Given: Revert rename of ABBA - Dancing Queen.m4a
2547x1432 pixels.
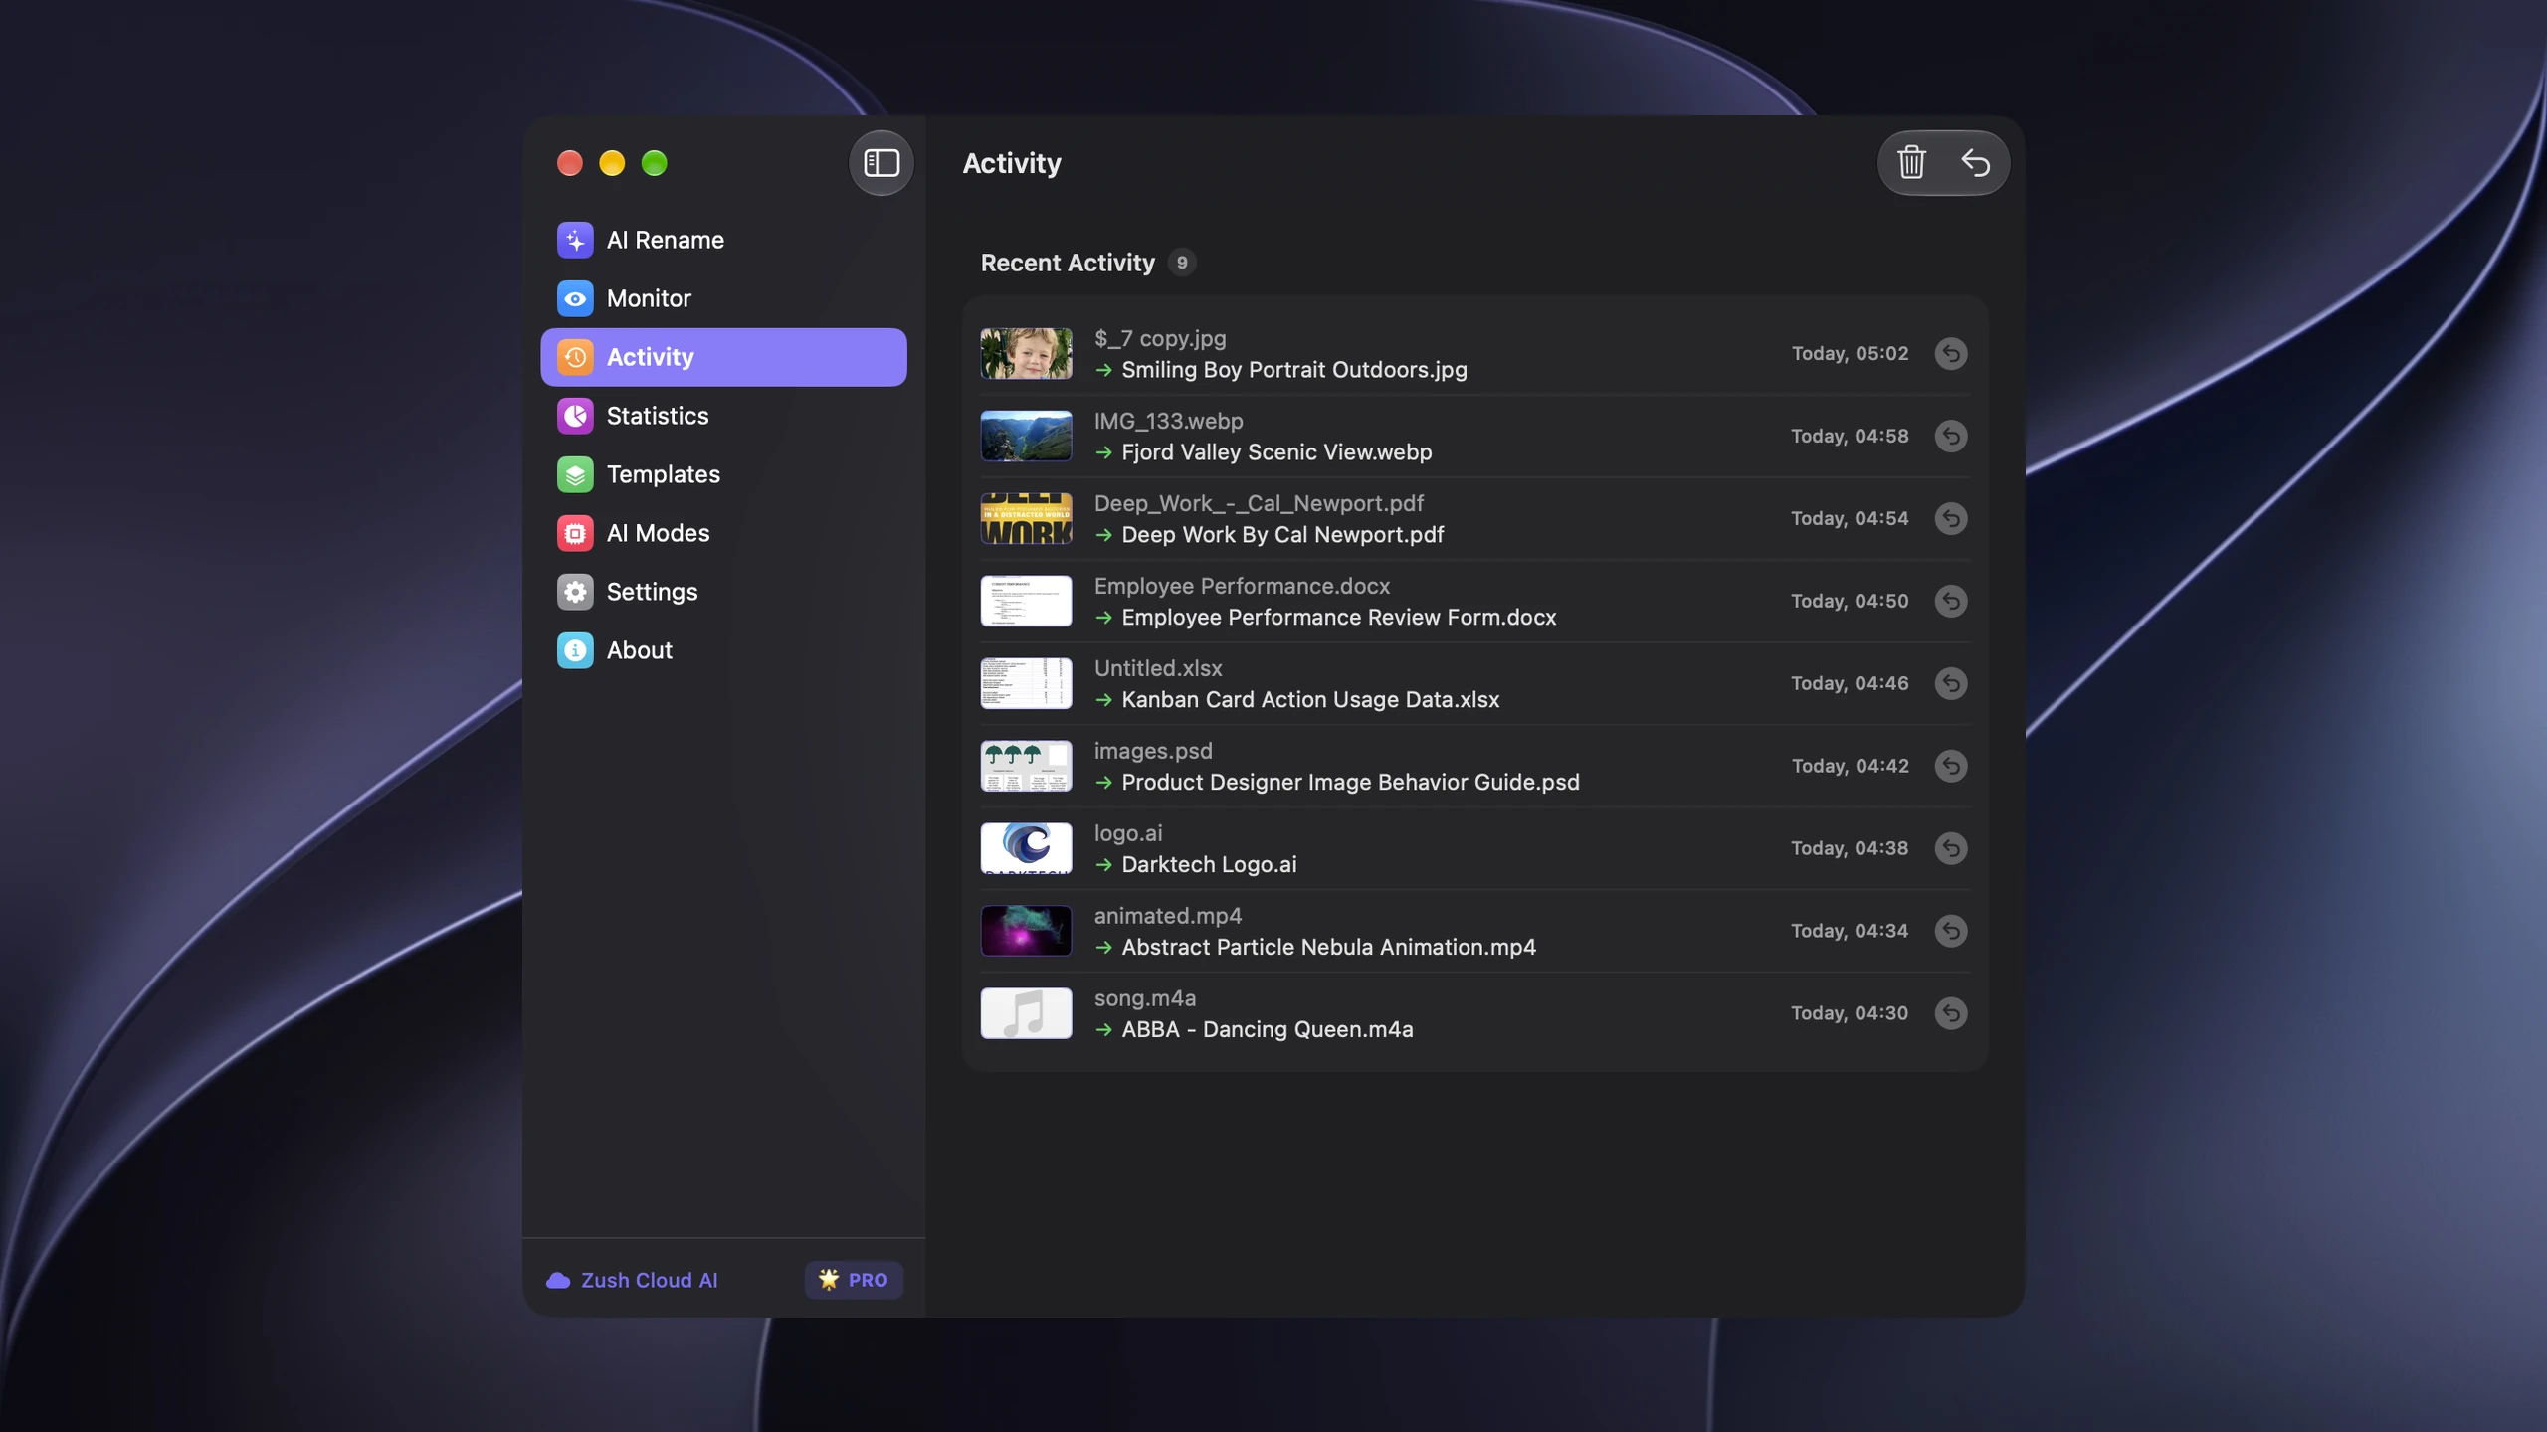Looking at the screenshot, I should tap(1951, 1014).
